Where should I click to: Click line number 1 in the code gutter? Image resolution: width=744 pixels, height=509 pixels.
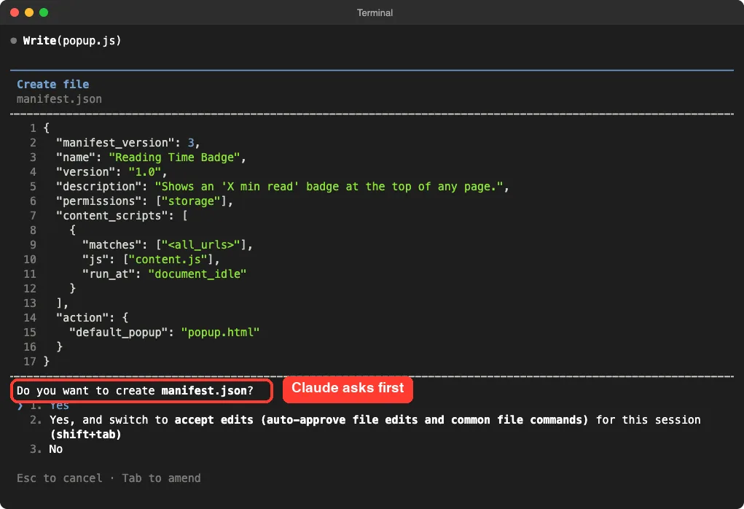[x=33, y=128]
